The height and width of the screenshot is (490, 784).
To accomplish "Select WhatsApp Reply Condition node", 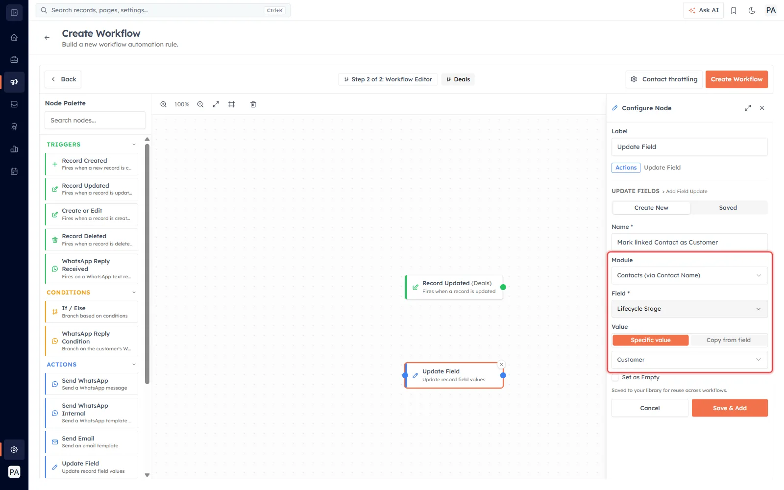I will pyautogui.click(x=92, y=341).
